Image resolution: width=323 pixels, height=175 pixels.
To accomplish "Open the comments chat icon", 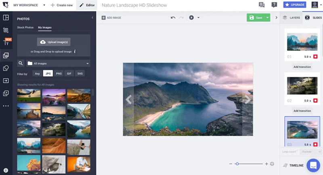I will coord(262,5).
